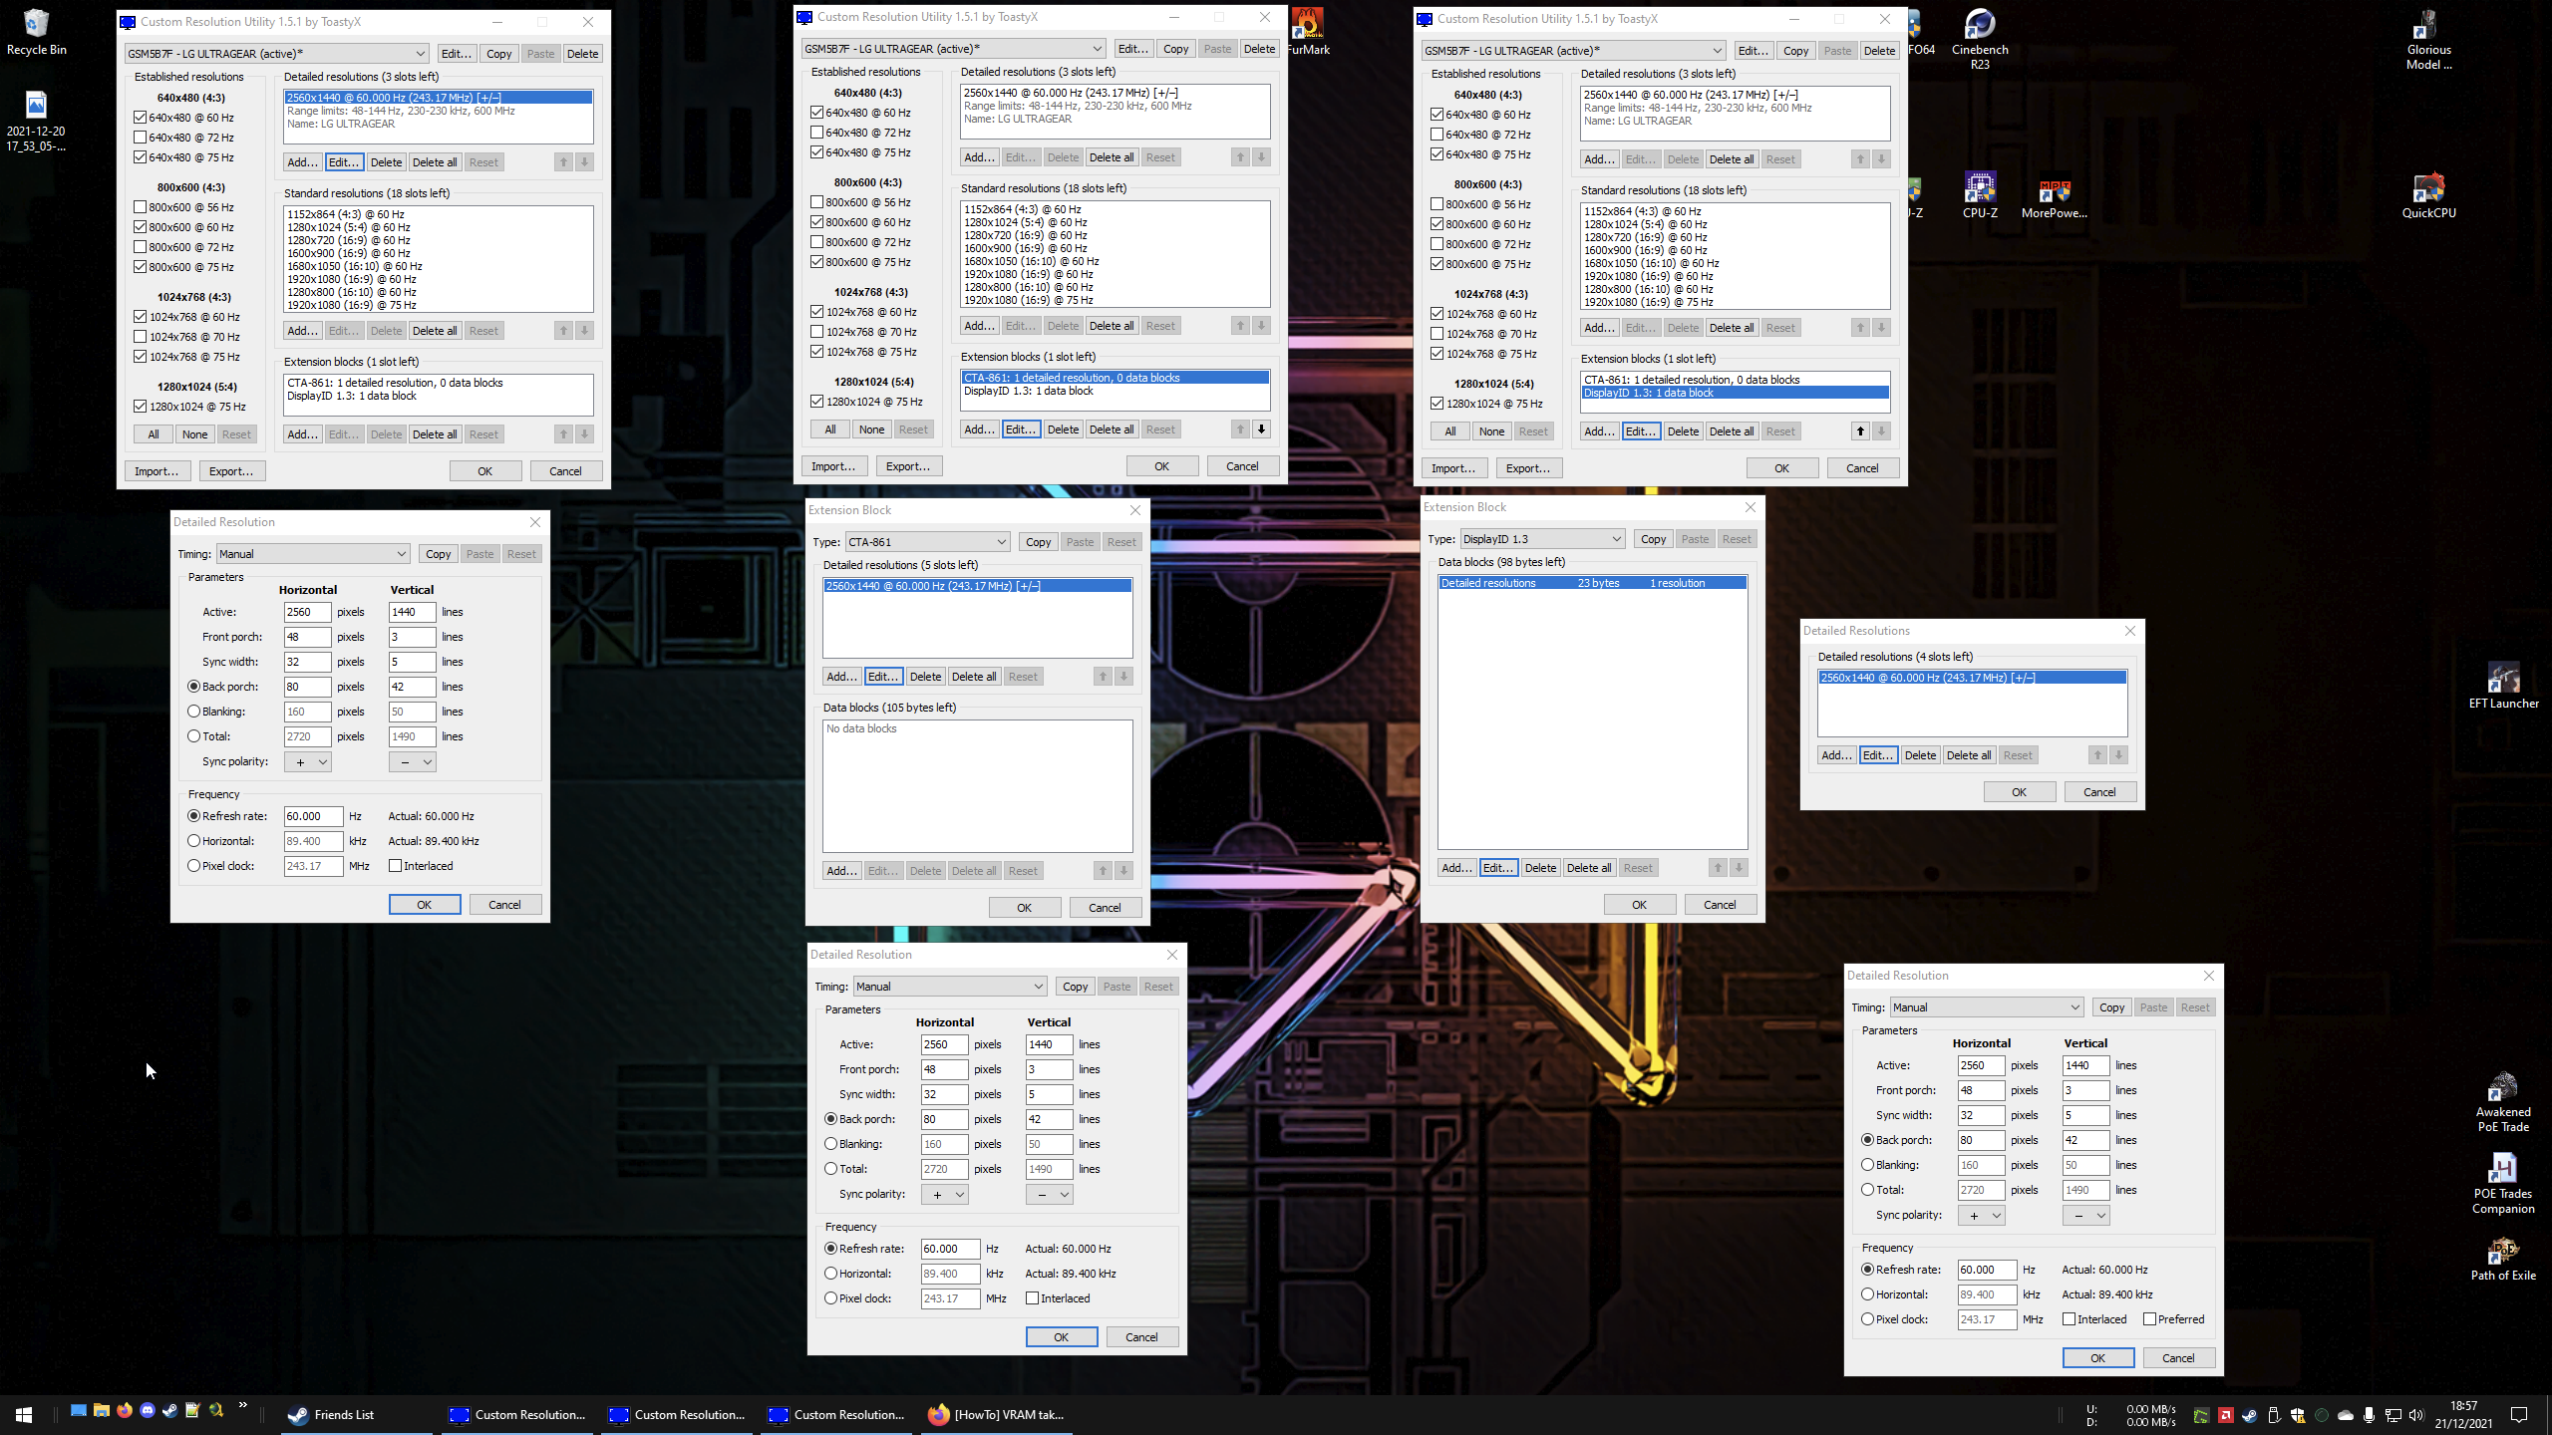
Task: Move extension block down in middle CRU window
Action: (1261, 430)
